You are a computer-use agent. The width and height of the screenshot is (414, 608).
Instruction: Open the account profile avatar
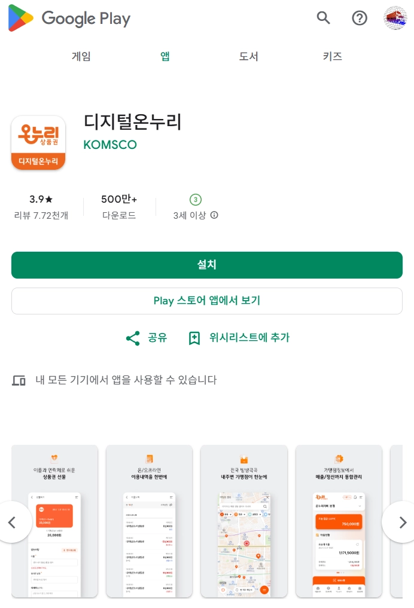click(x=395, y=18)
